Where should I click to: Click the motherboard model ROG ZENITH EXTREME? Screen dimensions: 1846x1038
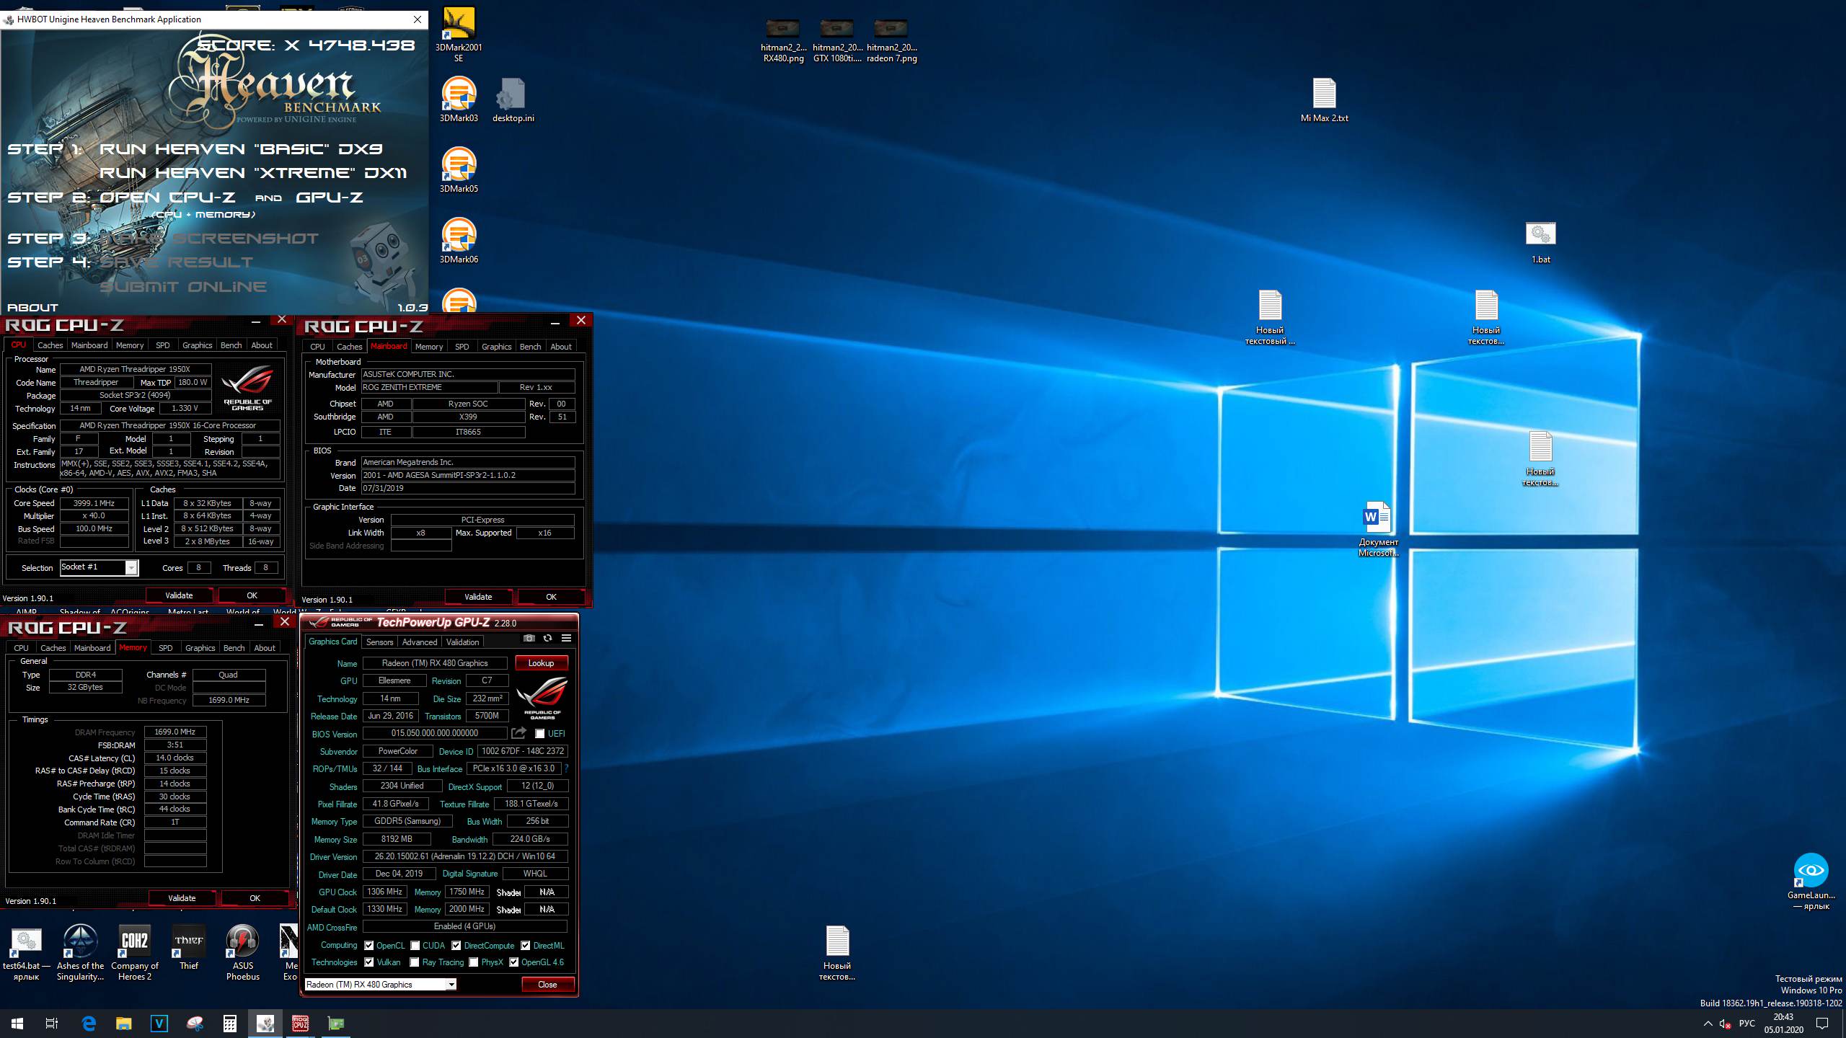point(429,387)
